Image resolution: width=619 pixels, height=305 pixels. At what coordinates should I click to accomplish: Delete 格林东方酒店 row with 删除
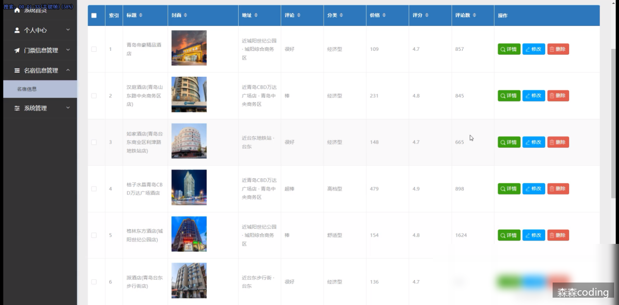point(558,235)
